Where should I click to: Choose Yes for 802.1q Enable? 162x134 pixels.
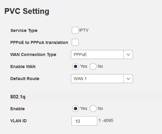pyautogui.click(x=75, y=108)
